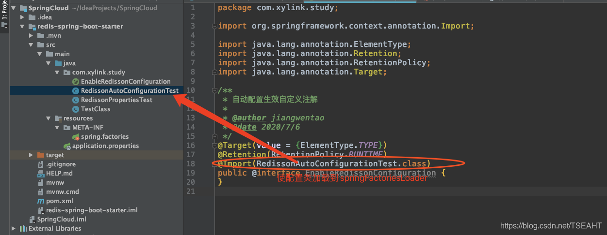Select RedissonAutoConfigurationTest in project tree

pos(130,91)
